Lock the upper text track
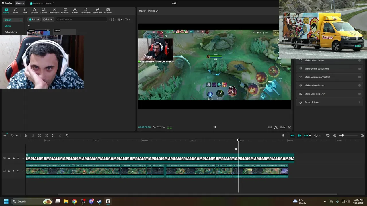The height and width of the screenshot is (206, 367). (x=9, y=158)
